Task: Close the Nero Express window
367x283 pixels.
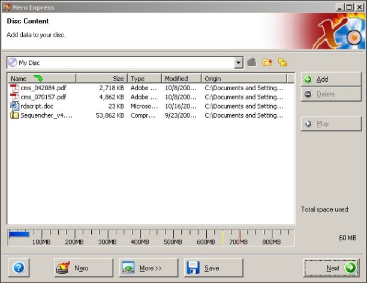Action: click(359, 7)
